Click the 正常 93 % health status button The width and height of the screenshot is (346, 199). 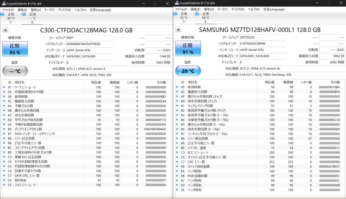click(x=15, y=49)
